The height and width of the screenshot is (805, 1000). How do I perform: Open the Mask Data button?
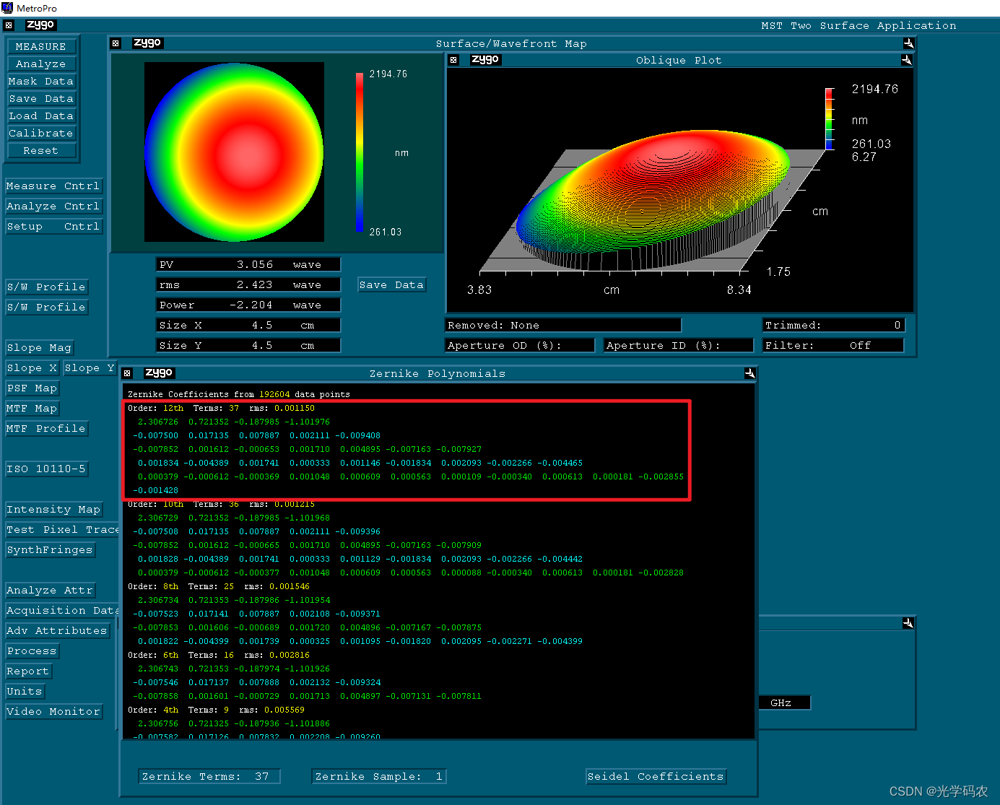pos(41,82)
